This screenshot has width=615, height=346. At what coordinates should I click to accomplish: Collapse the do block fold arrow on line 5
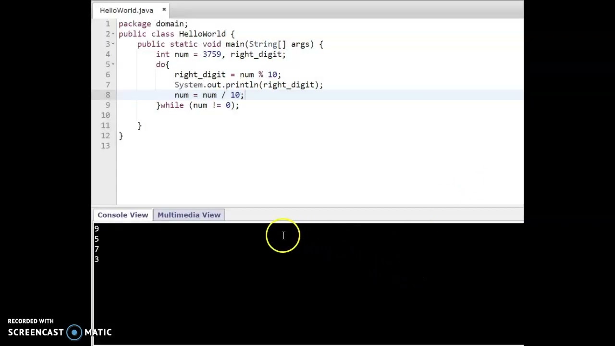(113, 64)
